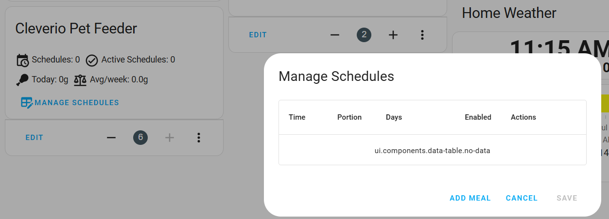Image resolution: width=609 pixels, height=219 pixels.
Task: Click the Days column header
Action: click(394, 117)
